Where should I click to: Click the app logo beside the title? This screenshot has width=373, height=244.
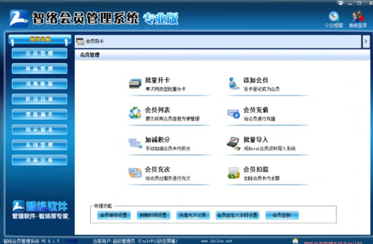(19, 18)
